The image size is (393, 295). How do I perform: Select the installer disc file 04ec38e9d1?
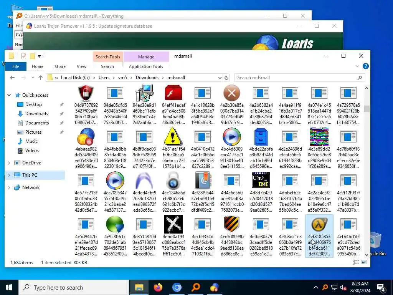pyautogui.click(x=144, y=104)
